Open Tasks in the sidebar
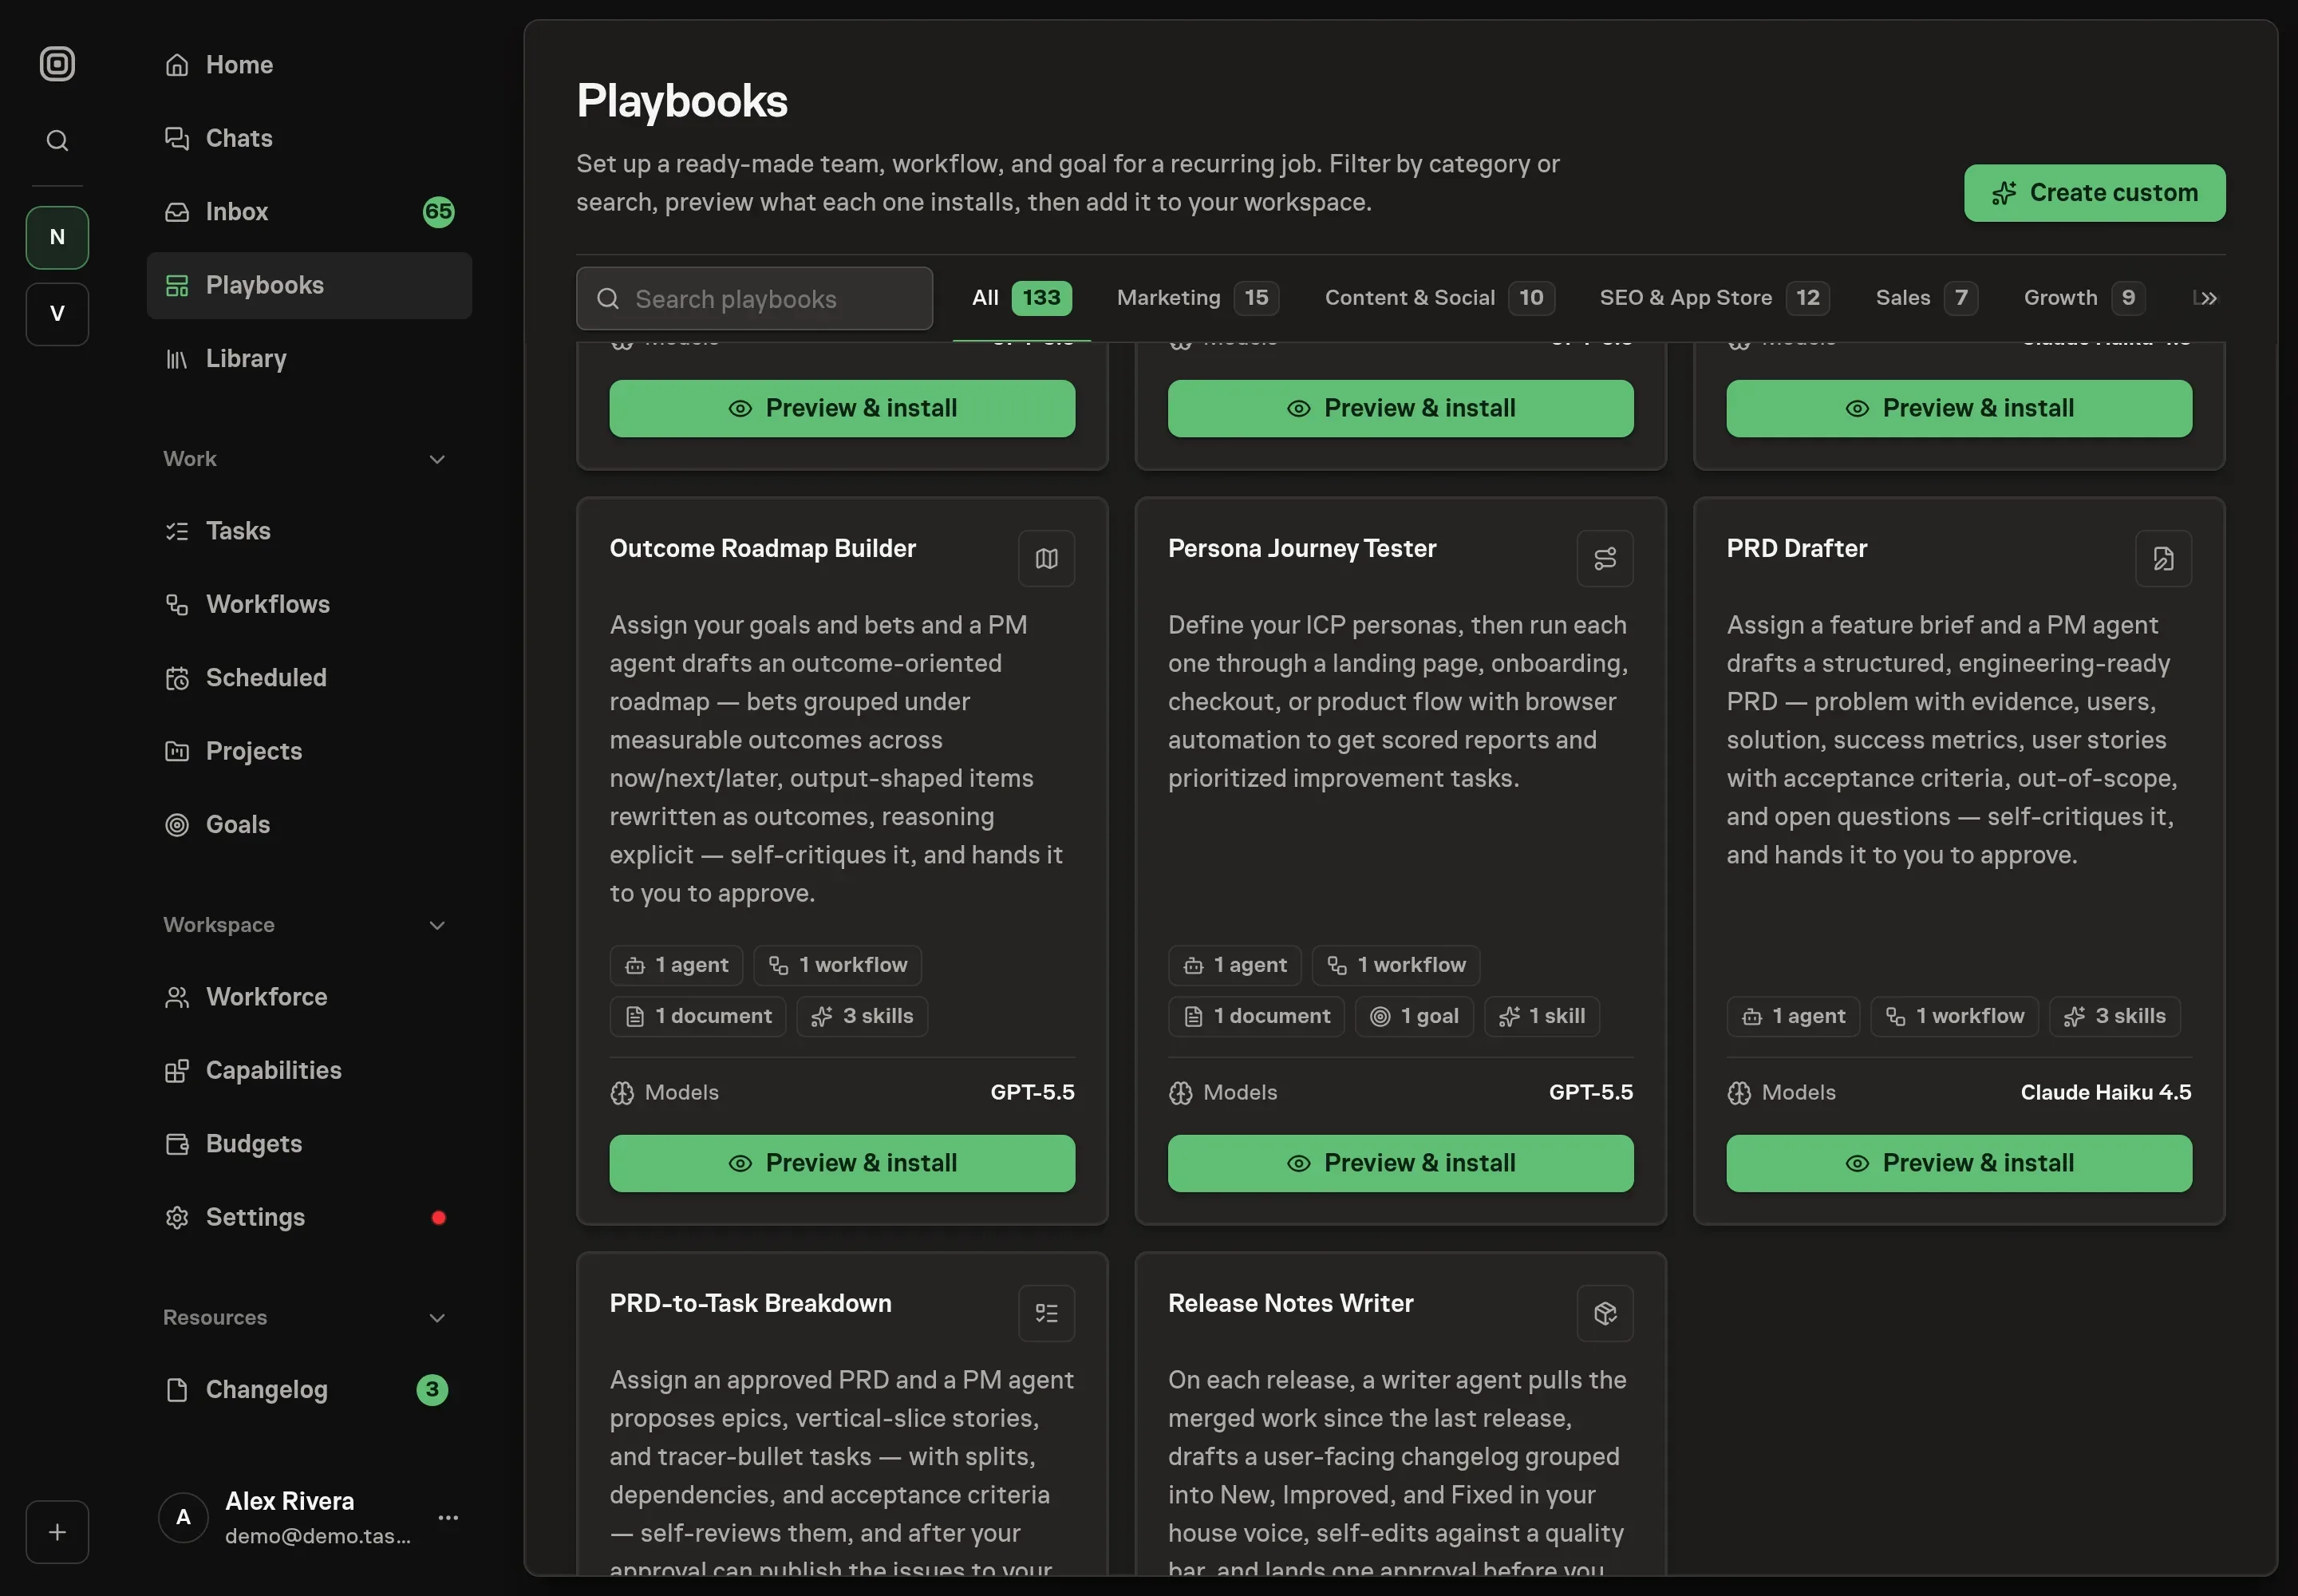This screenshot has height=1596, width=2298. click(309, 531)
